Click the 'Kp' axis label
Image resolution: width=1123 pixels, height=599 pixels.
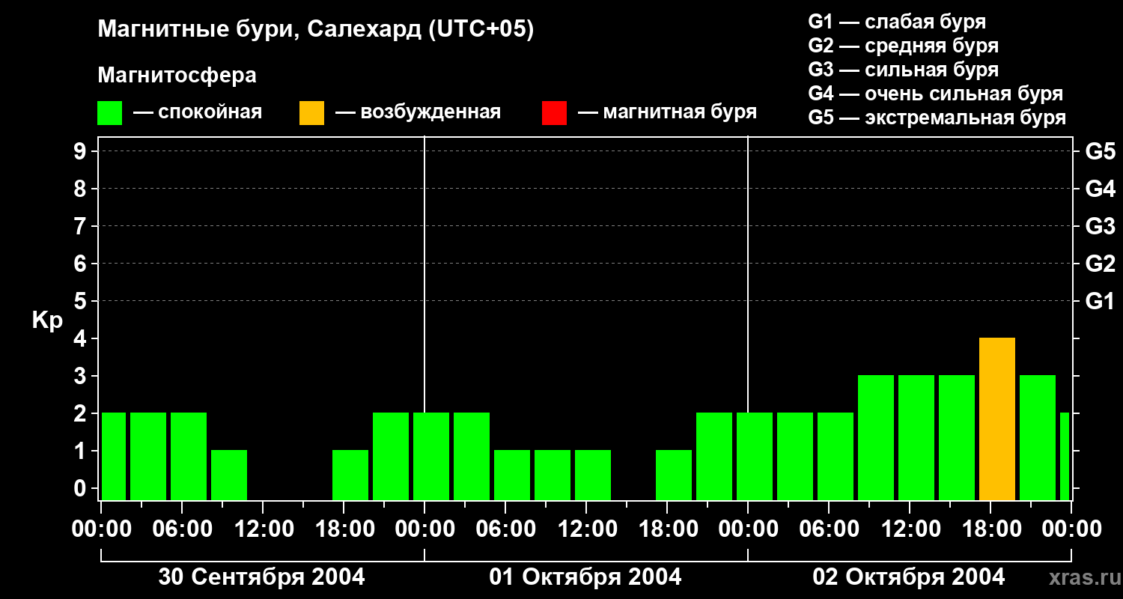[x=47, y=320]
